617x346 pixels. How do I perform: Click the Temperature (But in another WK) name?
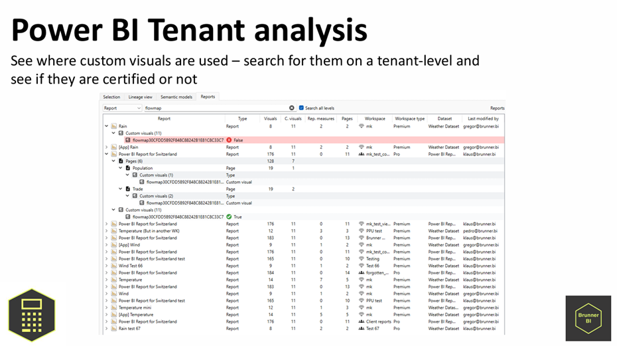tap(149, 231)
